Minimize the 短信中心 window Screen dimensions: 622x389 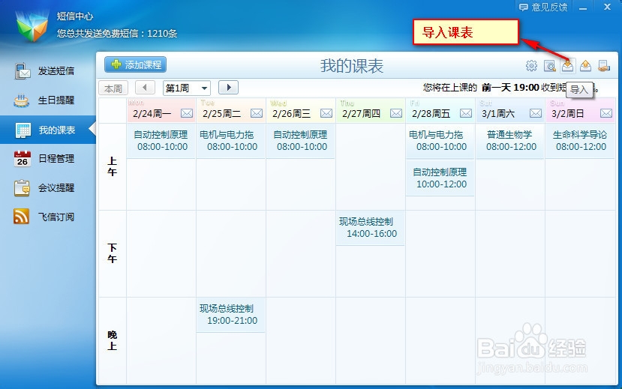[x=583, y=7]
